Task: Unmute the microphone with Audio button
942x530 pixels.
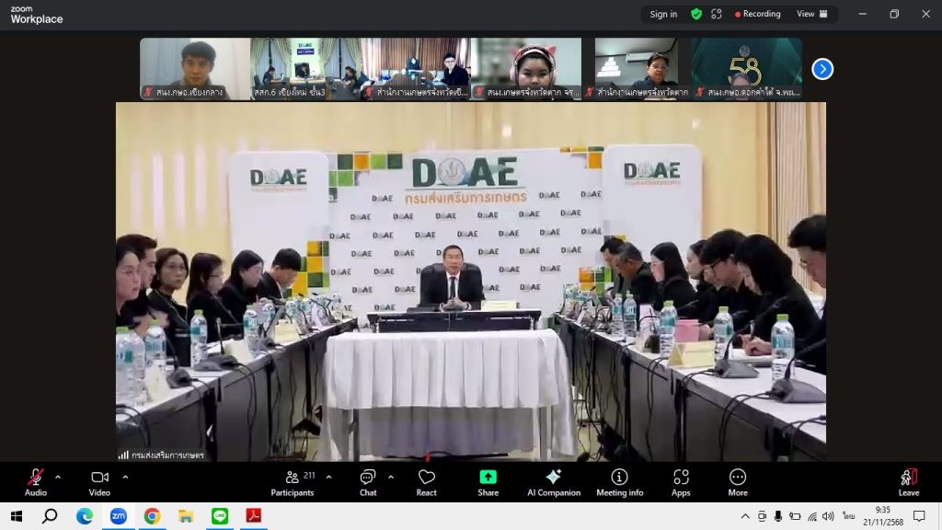Action: 36,482
